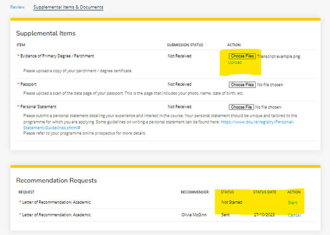
Task: Click the Not Started status text
Action: tap(232, 203)
